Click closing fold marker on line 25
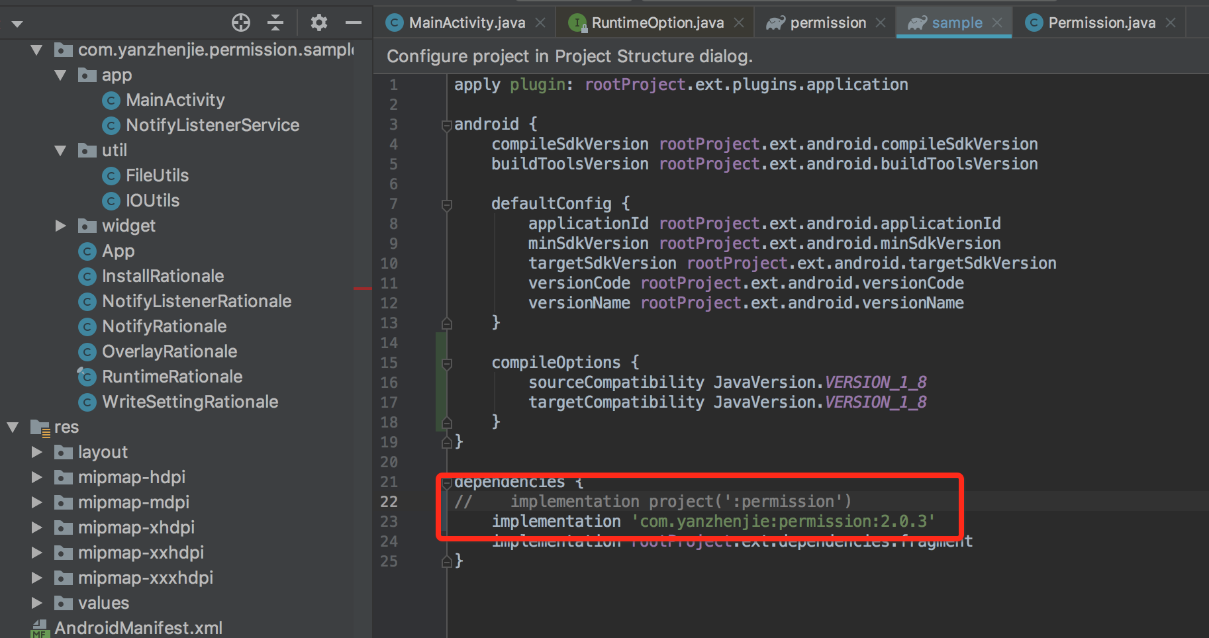The image size is (1209, 638). (447, 561)
